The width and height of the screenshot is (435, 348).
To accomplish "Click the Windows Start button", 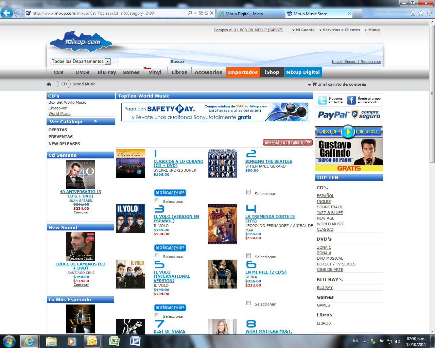I will coord(9,341).
